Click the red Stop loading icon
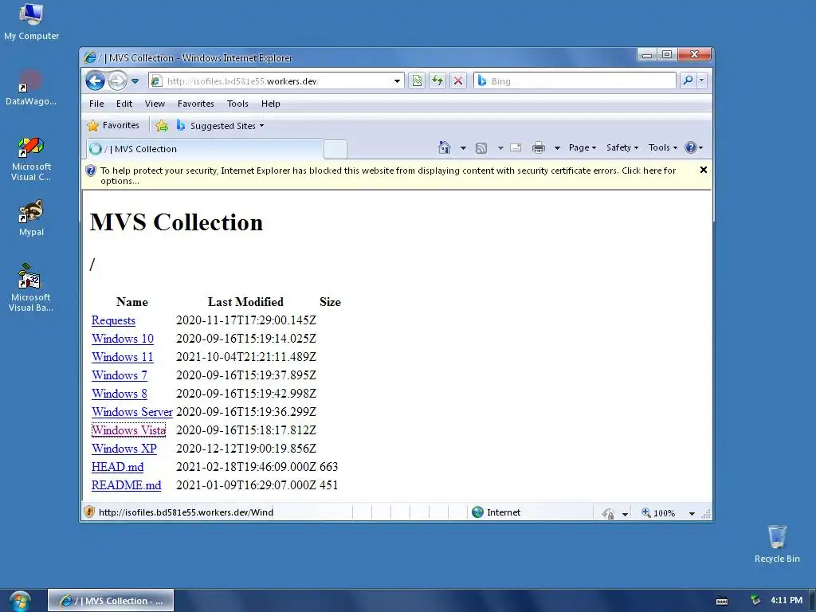Screen dimensions: 816x612 tap(458, 80)
